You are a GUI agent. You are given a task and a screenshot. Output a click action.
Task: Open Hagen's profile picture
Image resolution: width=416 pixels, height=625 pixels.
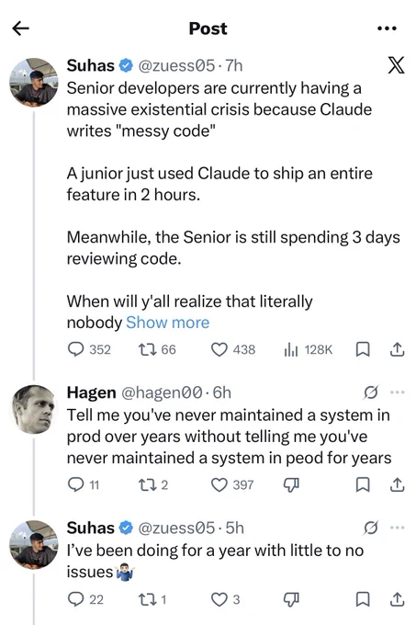pyautogui.click(x=33, y=409)
